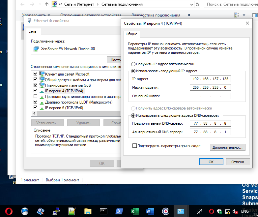
Task: Select the Сеть tab in Ethernet 4 properties
Action: [32, 31]
